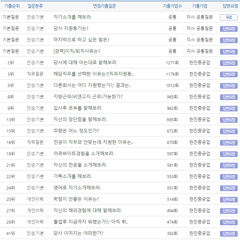Open 답변요령 for 당사 지원동기는?
The width and height of the screenshot is (240, 240).
(229, 29)
